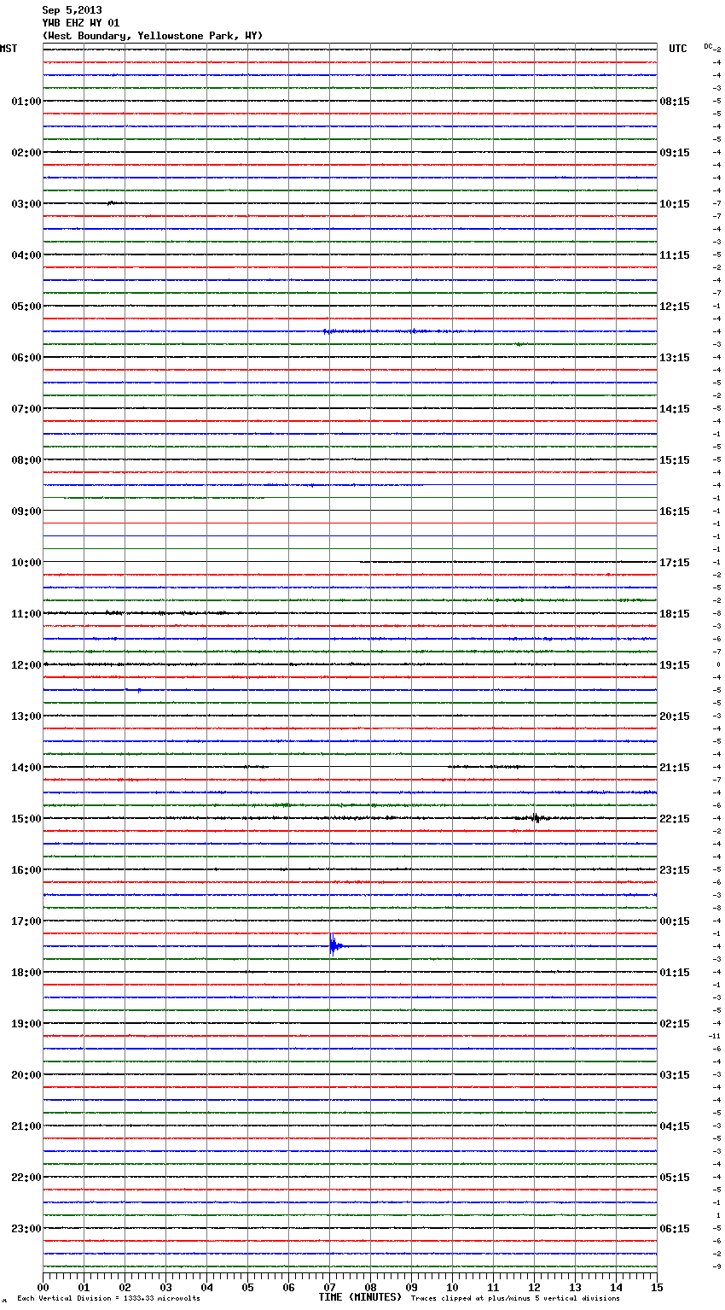Click the 06:15 UTC label
Image resolution: width=725 pixels, height=1310 pixels.
coord(675,1229)
